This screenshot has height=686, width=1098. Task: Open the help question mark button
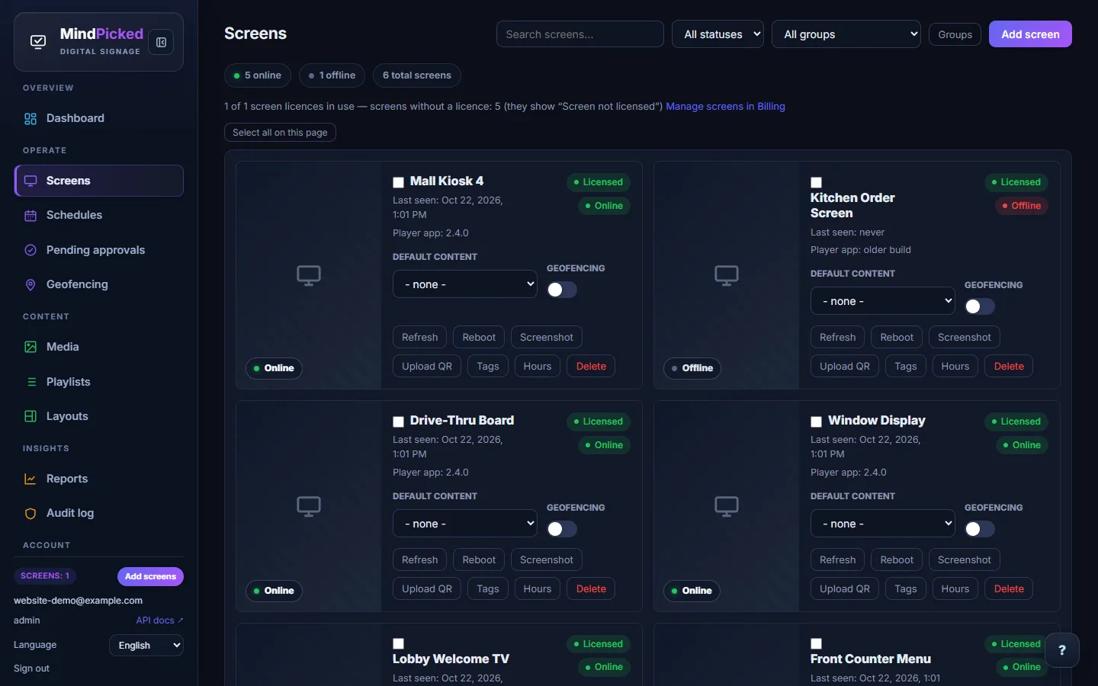point(1062,650)
